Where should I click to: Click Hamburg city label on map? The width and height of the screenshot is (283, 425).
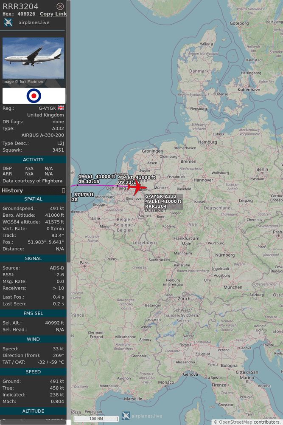(x=207, y=142)
